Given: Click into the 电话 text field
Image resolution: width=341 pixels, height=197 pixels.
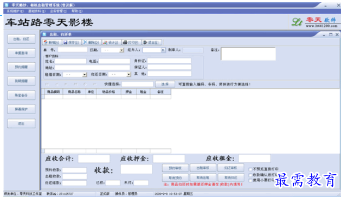Looking at the screenshot, I should click(x=114, y=61).
